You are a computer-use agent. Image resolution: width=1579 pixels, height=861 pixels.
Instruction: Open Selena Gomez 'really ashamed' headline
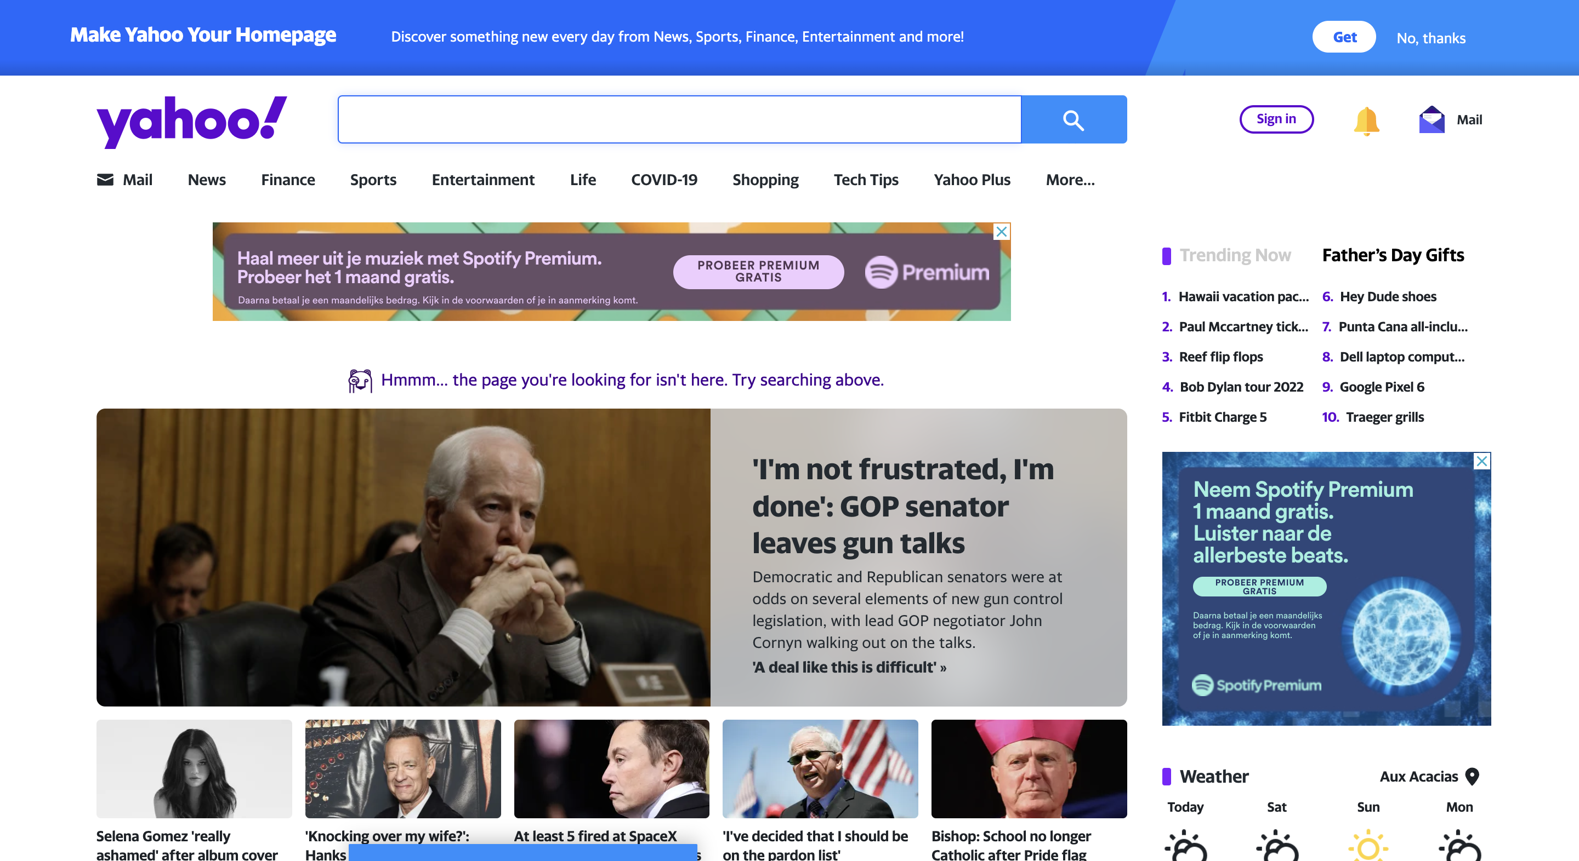187,845
